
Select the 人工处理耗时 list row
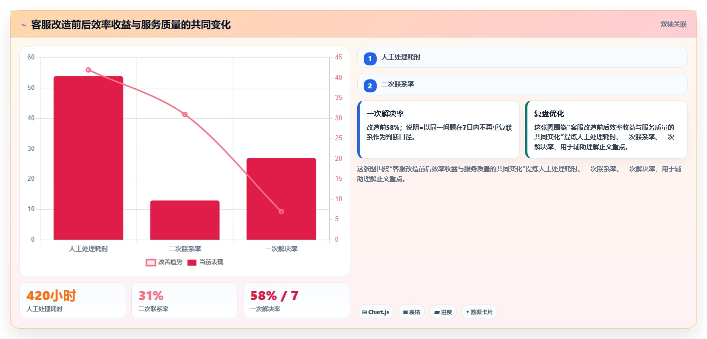point(522,57)
